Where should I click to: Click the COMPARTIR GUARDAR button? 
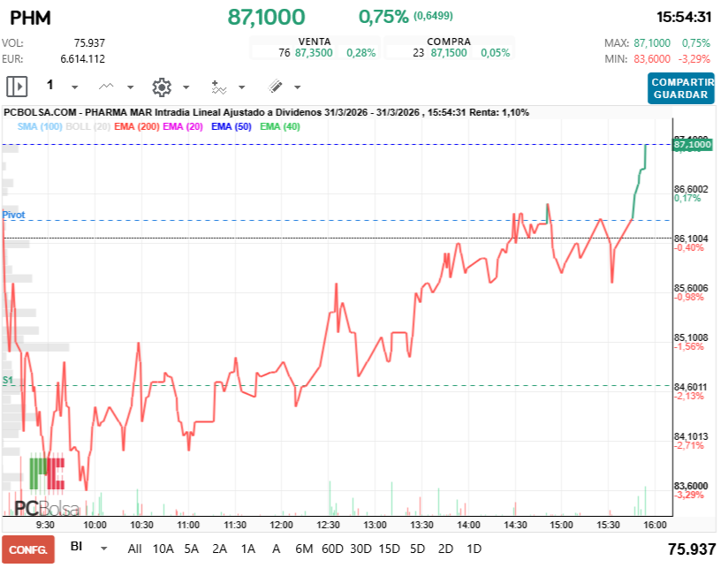681,88
